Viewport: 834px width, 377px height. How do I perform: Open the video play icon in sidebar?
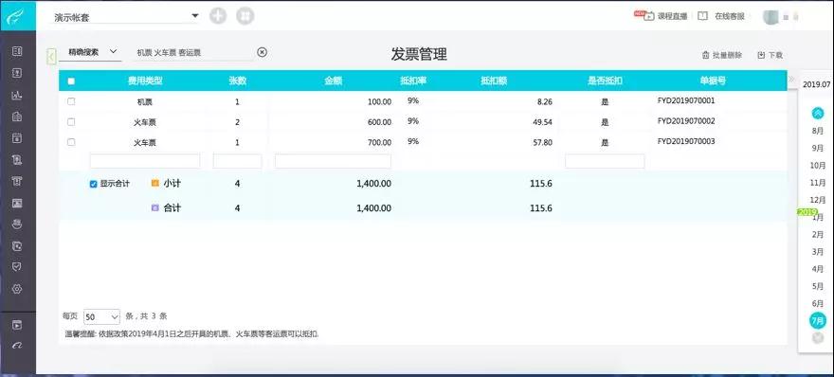[x=17, y=324]
